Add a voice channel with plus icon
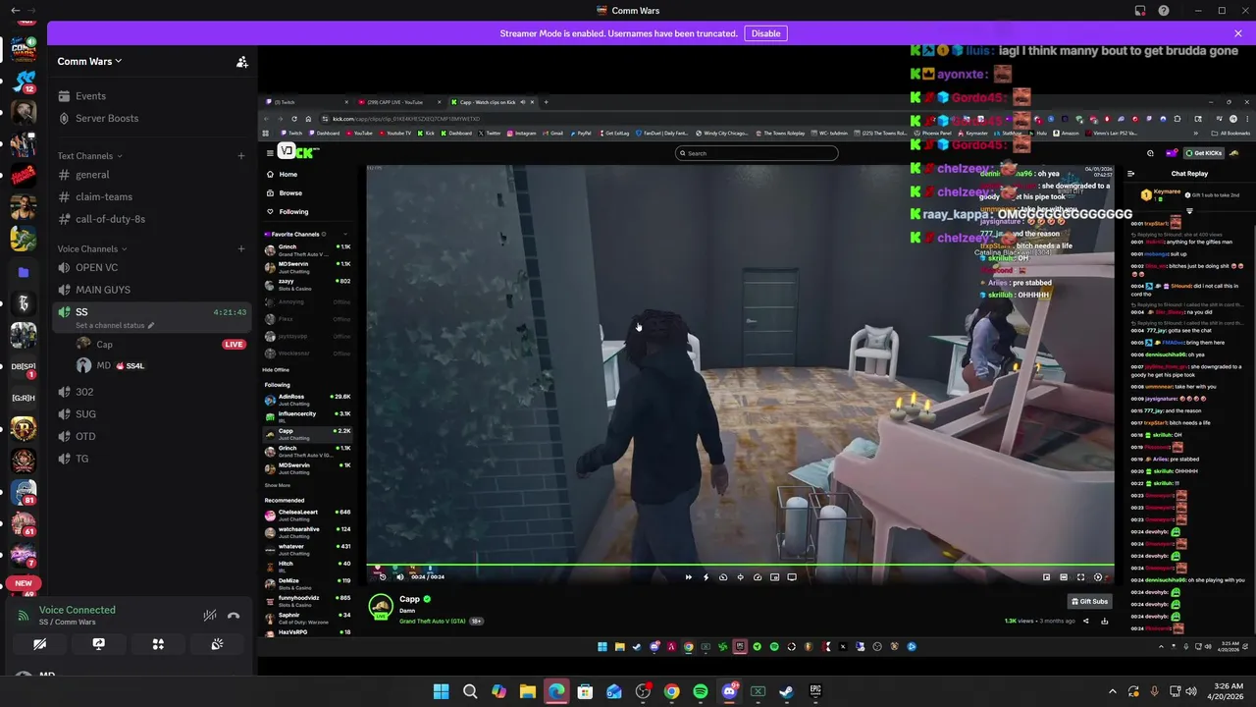1256x707 pixels. tap(241, 248)
